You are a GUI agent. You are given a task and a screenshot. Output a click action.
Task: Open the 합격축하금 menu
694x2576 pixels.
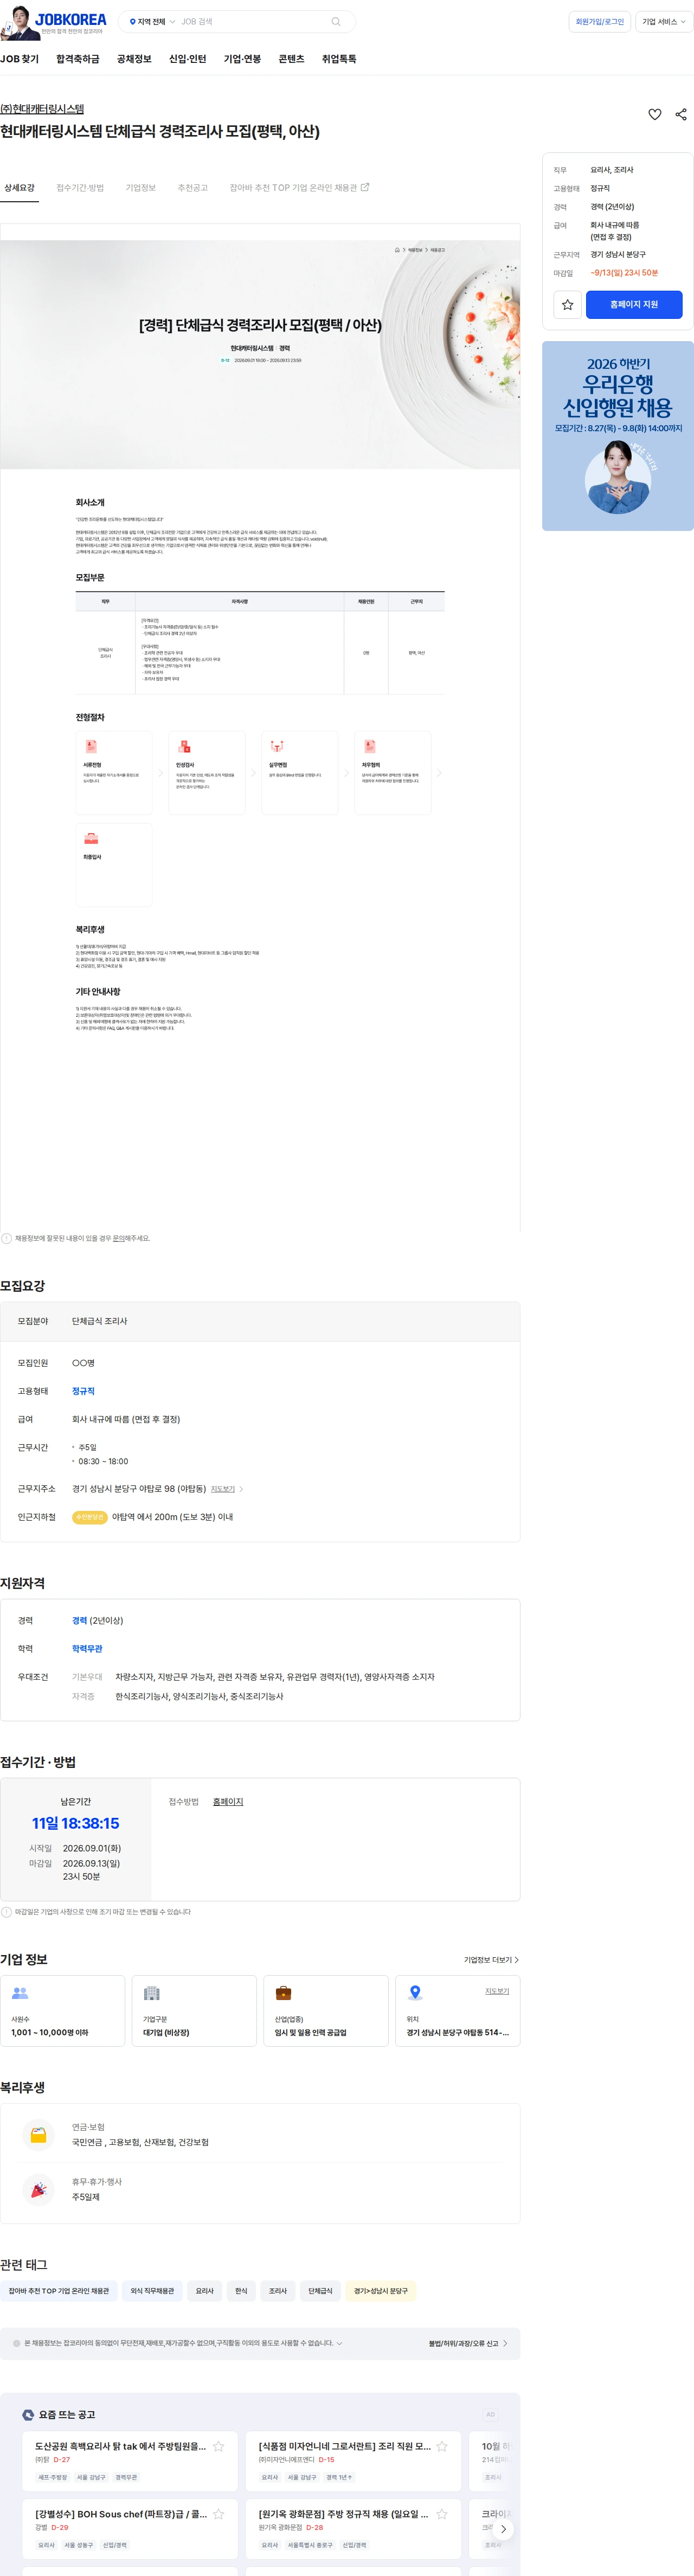tap(78, 59)
